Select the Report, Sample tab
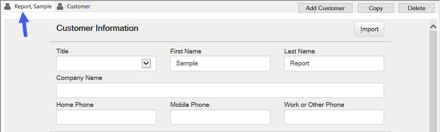Viewport: 440px width, 132px height. (28, 7)
